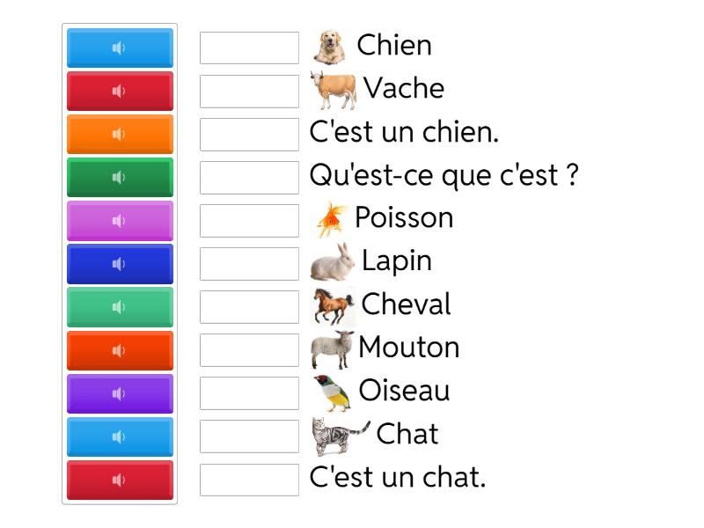704x528 pixels.
Task: Select the text C'est un chien.
Action: (x=404, y=133)
